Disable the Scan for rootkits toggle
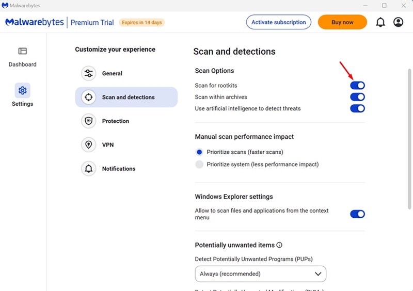413x291 pixels. pyautogui.click(x=357, y=85)
